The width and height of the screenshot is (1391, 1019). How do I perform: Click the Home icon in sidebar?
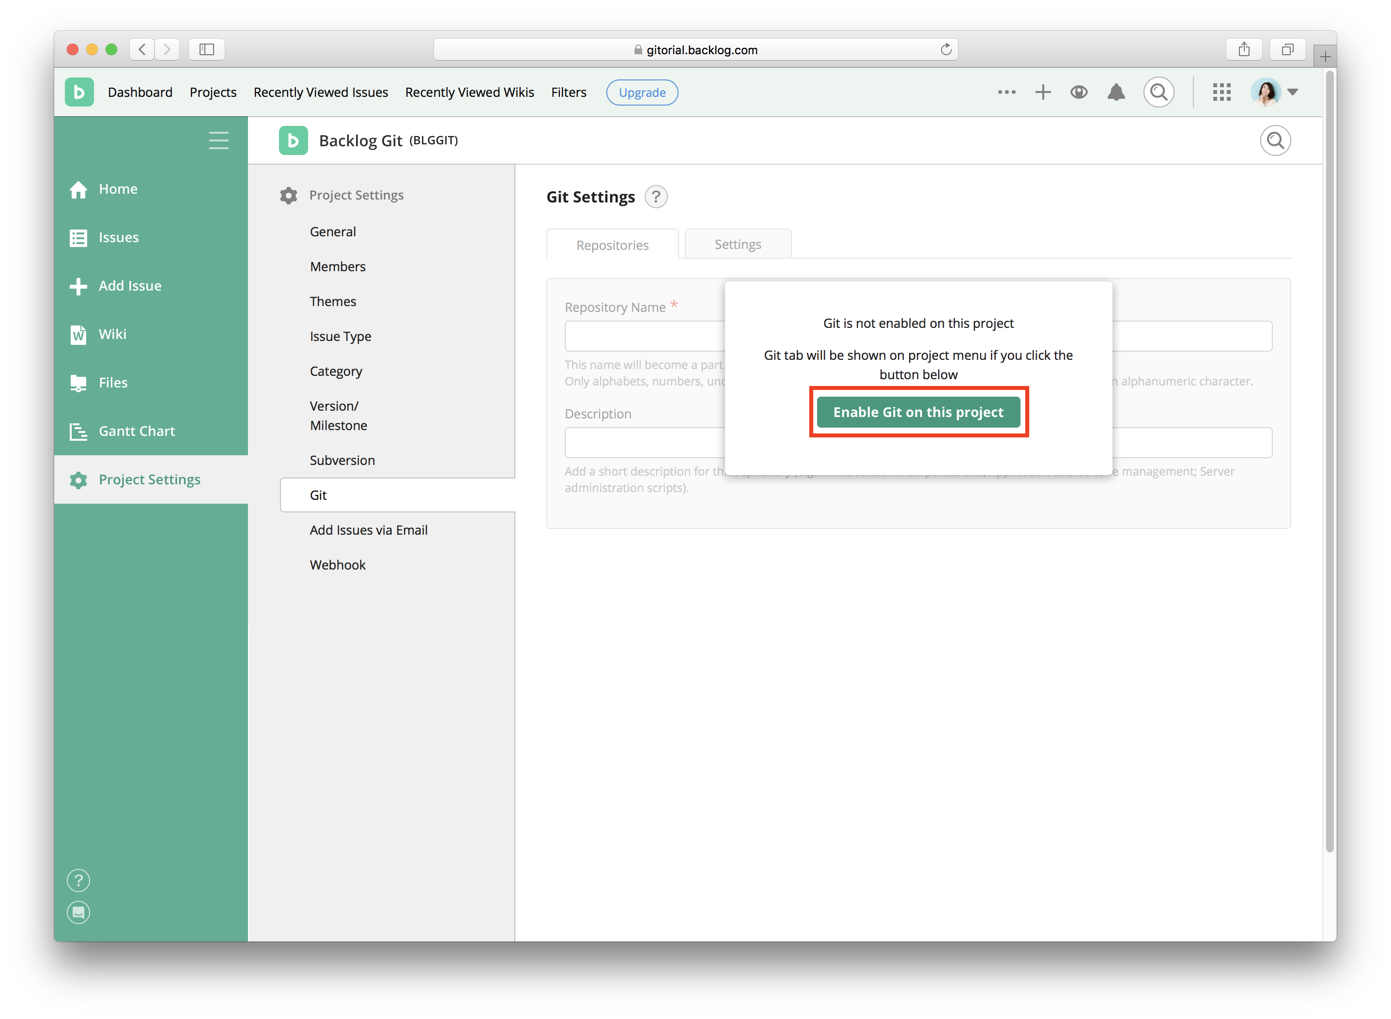click(81, 188)
